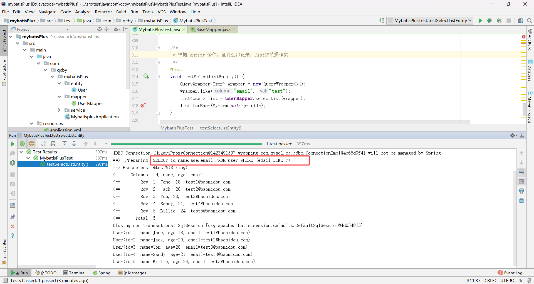Close the BaseMapper.java tab

pyautogui.click(x=234, y=29)
